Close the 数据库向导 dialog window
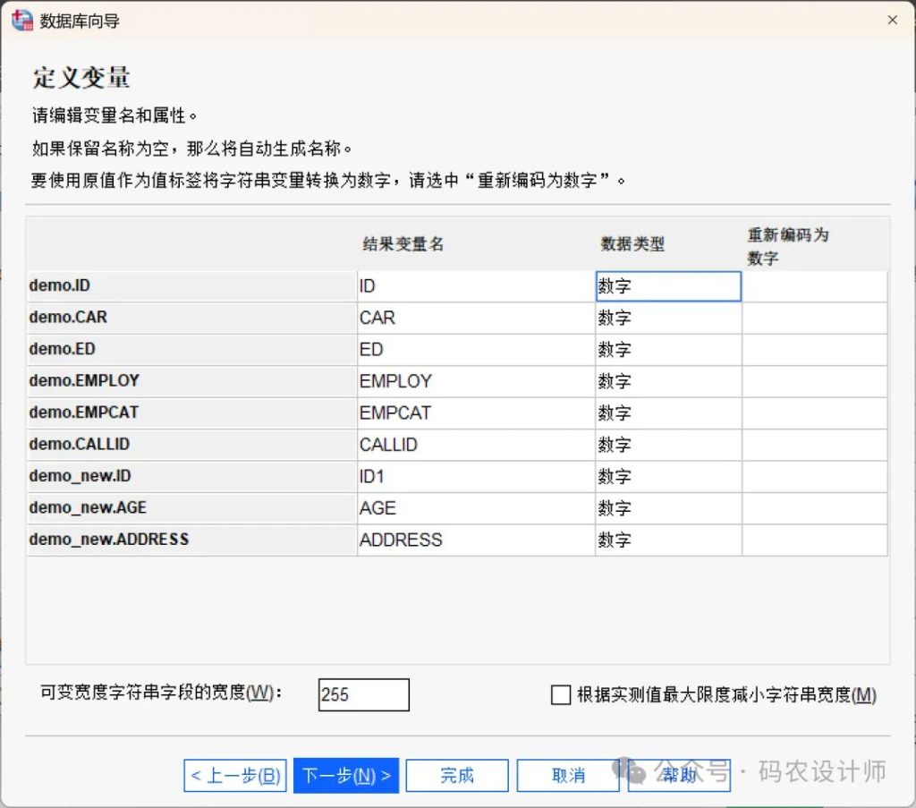Image resolution: width=916 pixels, height=808 pixels. pos(892,20)
